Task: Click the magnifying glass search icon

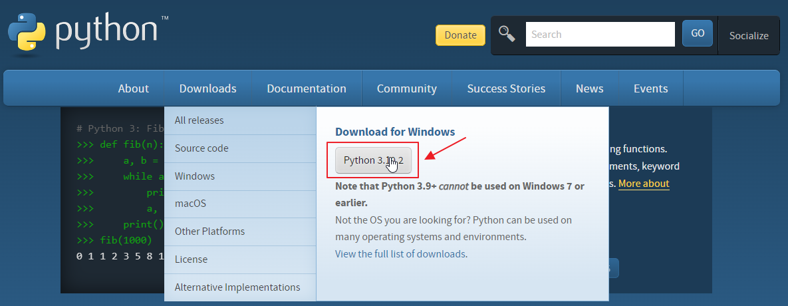Action: (507, 34)
